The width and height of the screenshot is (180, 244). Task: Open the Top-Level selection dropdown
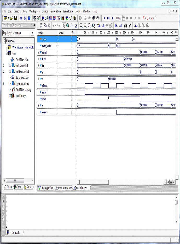point(32,33)
